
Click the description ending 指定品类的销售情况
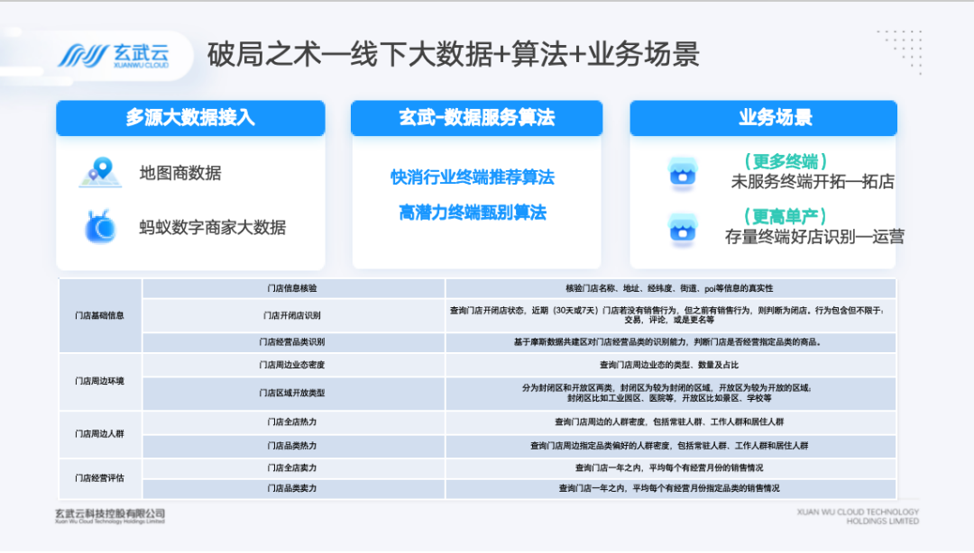(669, 488)
